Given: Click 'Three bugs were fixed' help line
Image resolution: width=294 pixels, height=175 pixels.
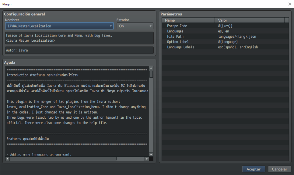Looking at the screenshot, I should click(x=74, y=118).
